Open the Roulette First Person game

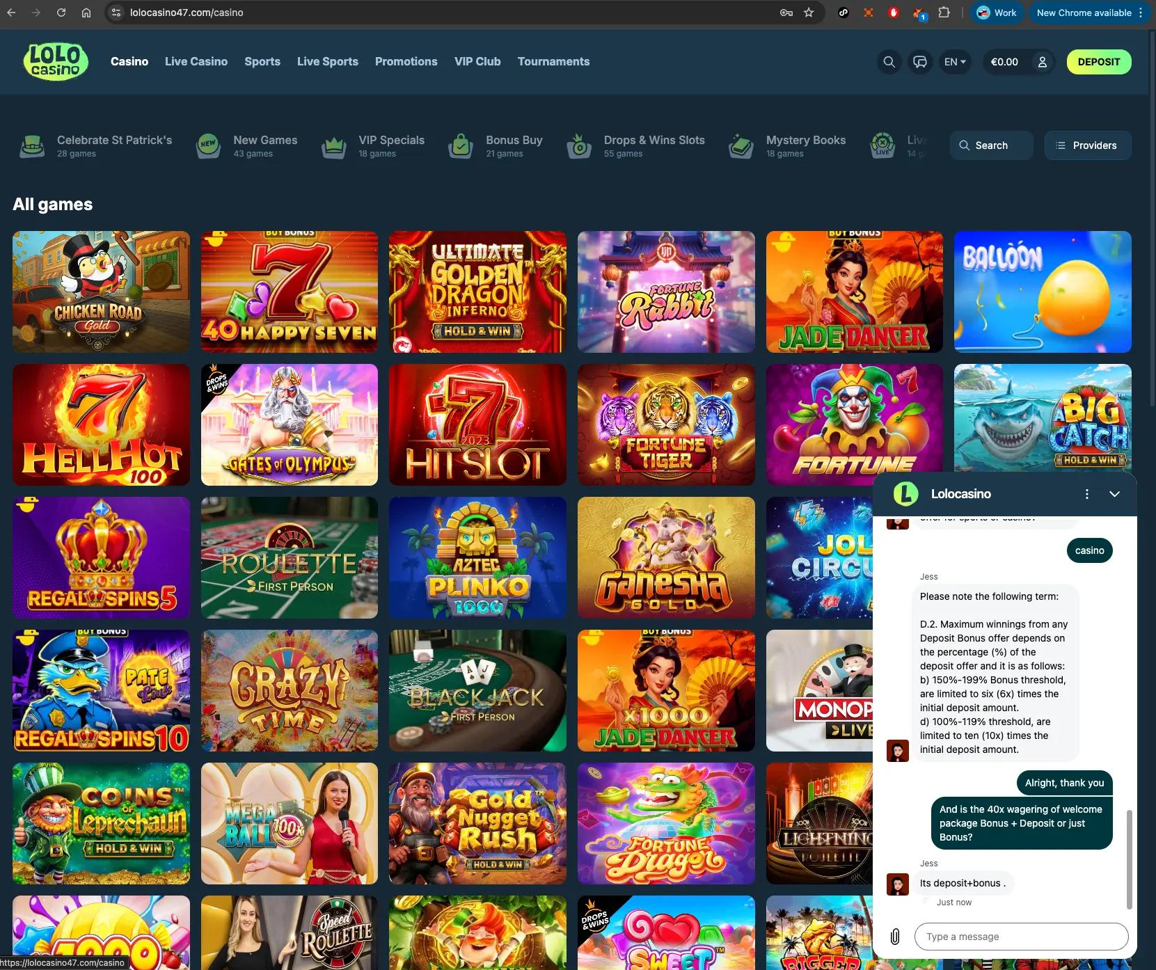coord(290,557)
